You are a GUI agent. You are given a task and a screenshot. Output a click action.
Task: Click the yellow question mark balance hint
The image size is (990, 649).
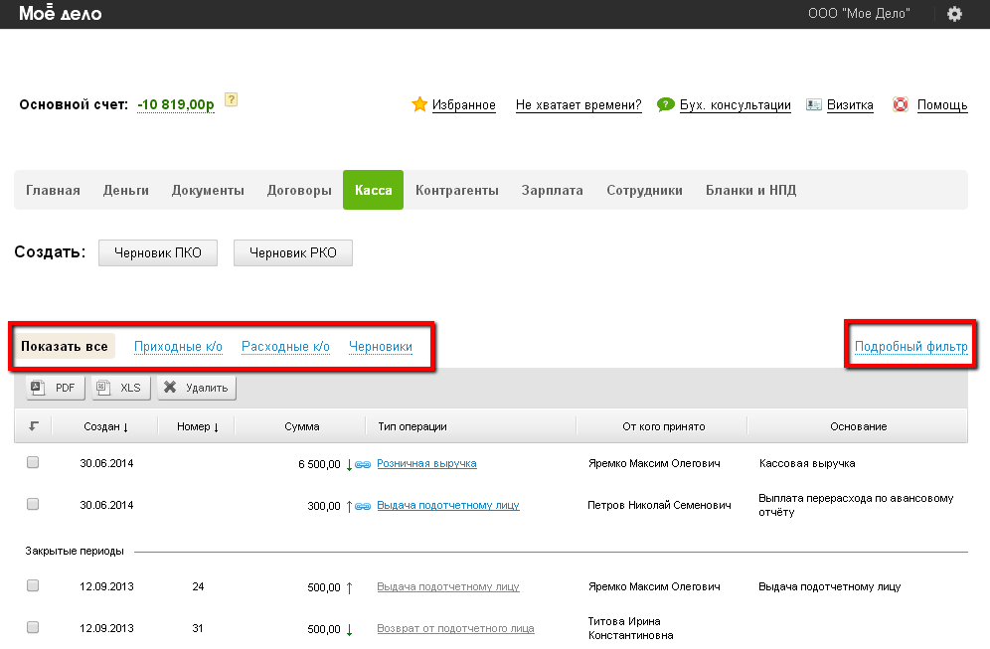click(x=231, y=99)
